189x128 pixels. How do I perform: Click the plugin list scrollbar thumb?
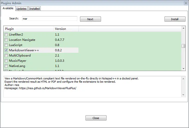[x=183, y=46]
